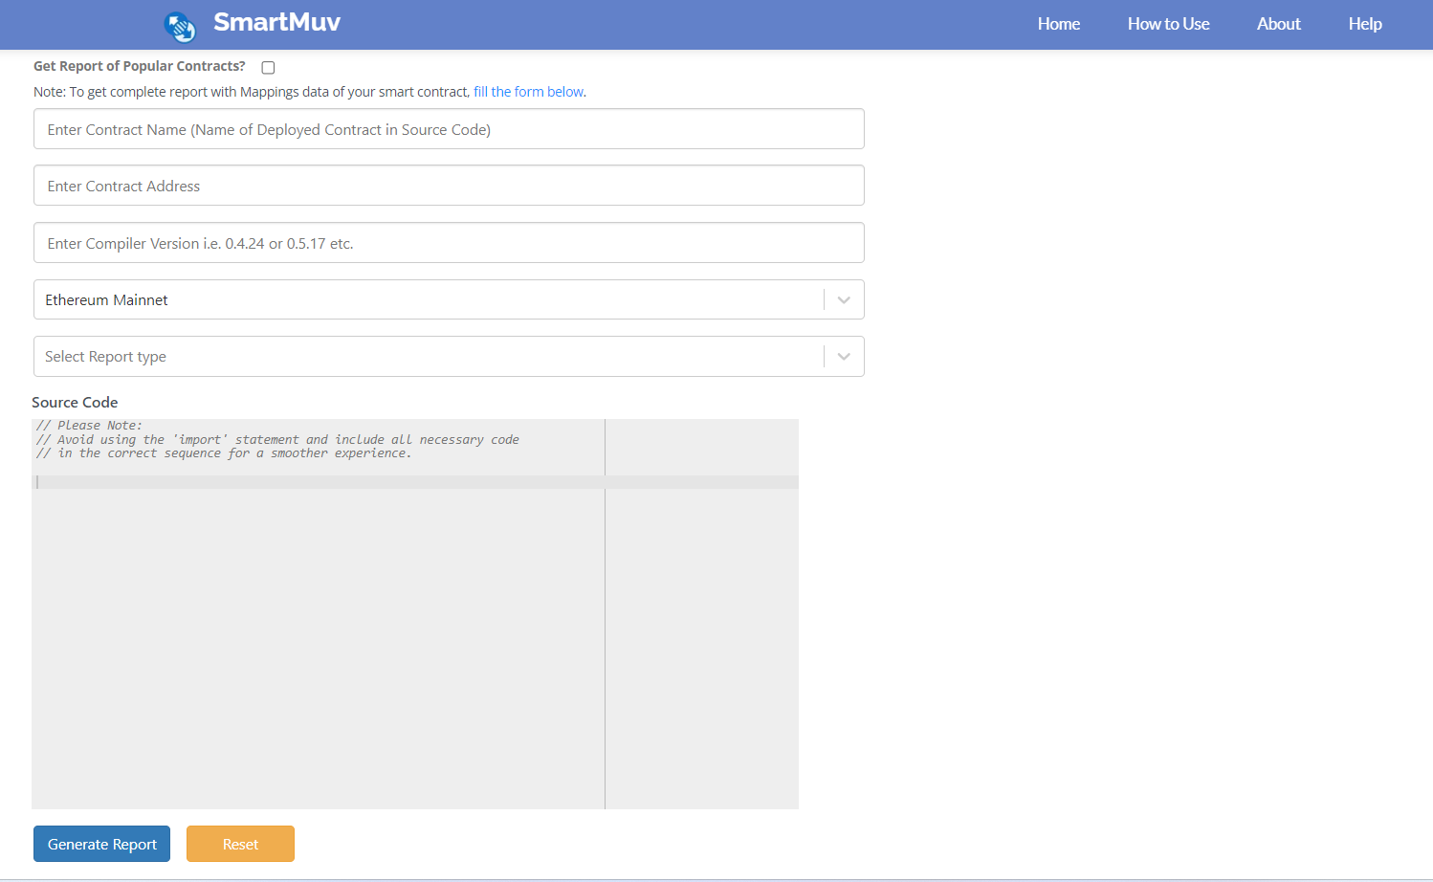Focus the Enter Contract Name field
1433x882 pixels.
point(449,129)
